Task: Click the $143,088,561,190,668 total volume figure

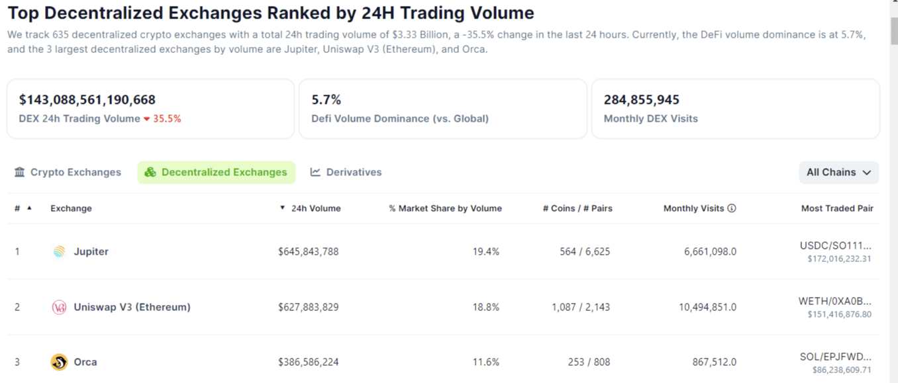Action: [x=87, y=100]
